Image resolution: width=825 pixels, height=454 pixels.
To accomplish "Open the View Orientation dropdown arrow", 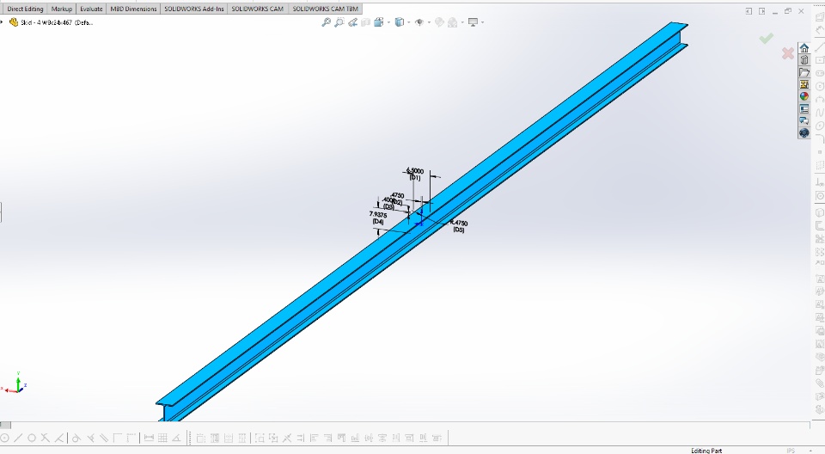I will coord(388,22).
